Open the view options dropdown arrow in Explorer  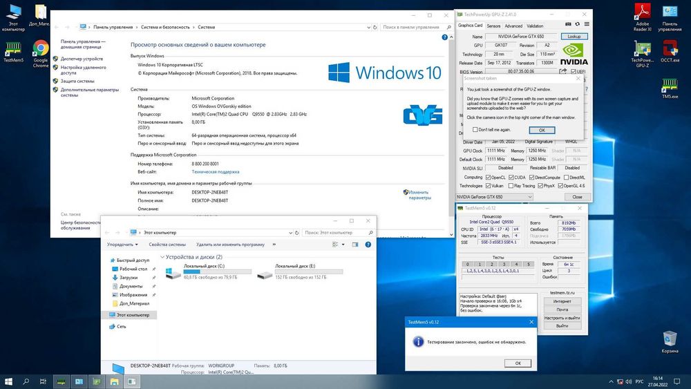click(343, 245)
